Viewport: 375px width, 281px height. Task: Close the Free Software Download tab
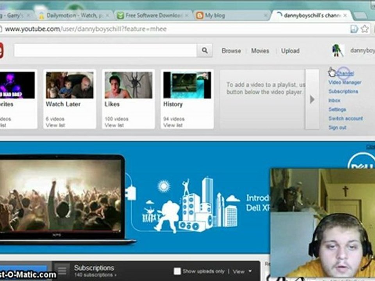click(187, 16)
